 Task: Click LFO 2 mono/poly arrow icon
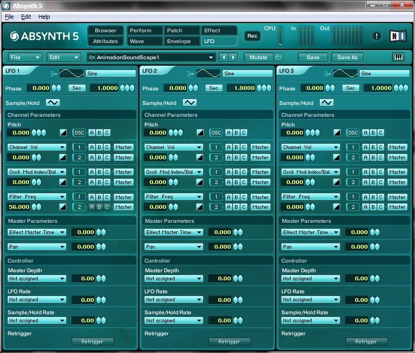pos(191,74)
